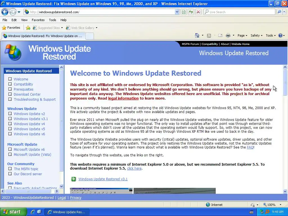Open the Favorites menu
288x216 pixels.
[x=38, y=20]
